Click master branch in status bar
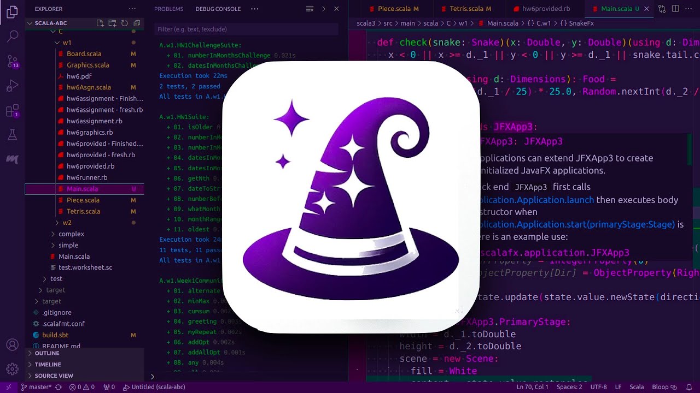The width and height of the screenshot is (700, 393). click(x=38, y=387)
